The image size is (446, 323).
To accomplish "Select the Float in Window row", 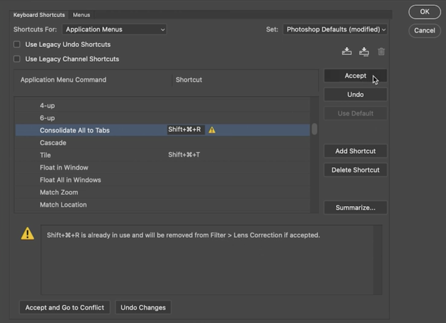I will (x=163, y=168).
